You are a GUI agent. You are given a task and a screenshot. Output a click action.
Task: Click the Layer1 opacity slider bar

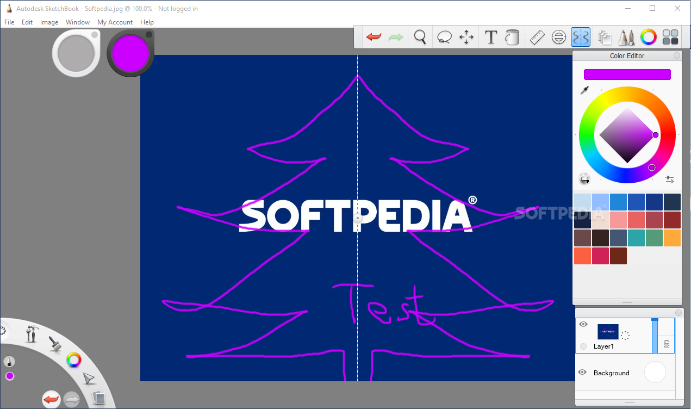tap(655, 336)
